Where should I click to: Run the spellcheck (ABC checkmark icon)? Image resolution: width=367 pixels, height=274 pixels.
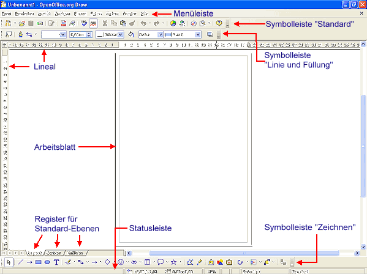coord(84,23)
